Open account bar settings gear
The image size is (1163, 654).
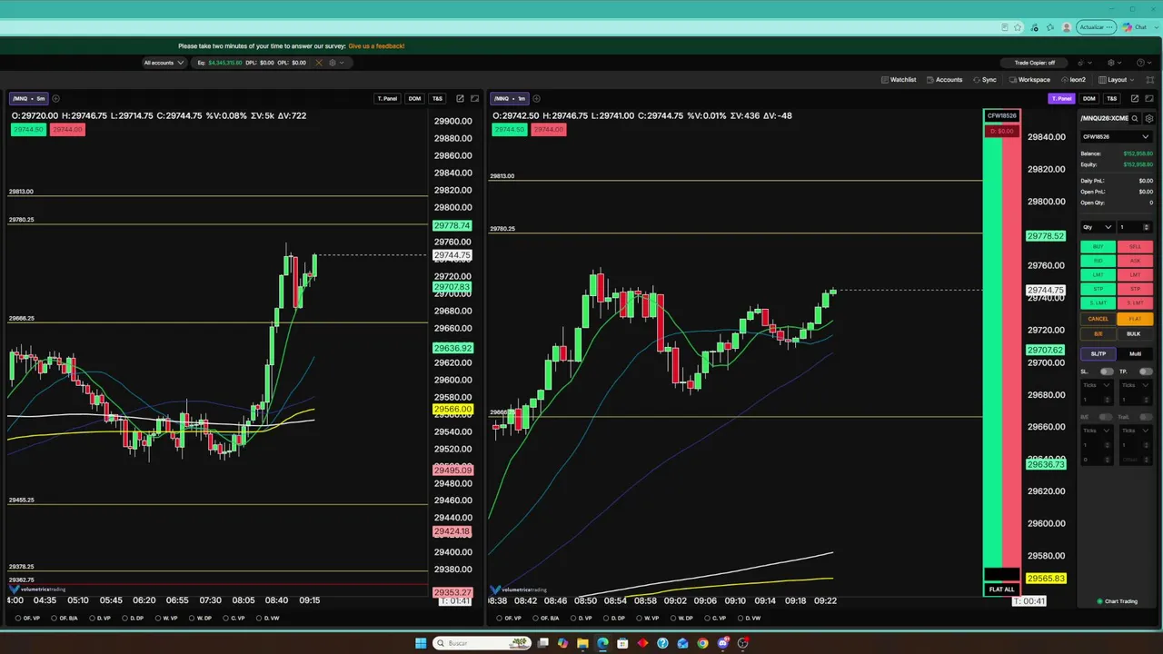pos(333,63)
